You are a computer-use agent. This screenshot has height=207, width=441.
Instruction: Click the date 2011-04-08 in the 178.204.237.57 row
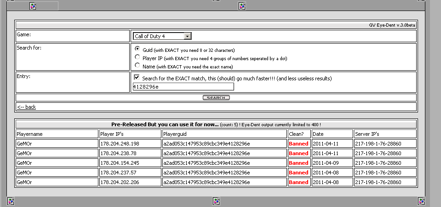pyautogui.click(x=326, y=173)
